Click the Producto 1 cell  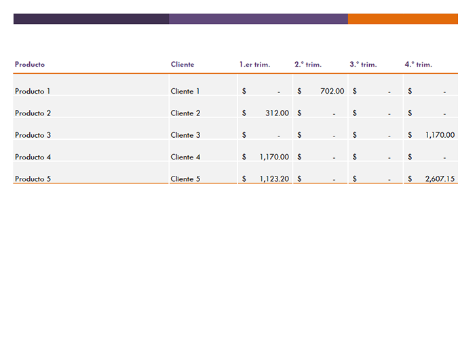[33, 91]
